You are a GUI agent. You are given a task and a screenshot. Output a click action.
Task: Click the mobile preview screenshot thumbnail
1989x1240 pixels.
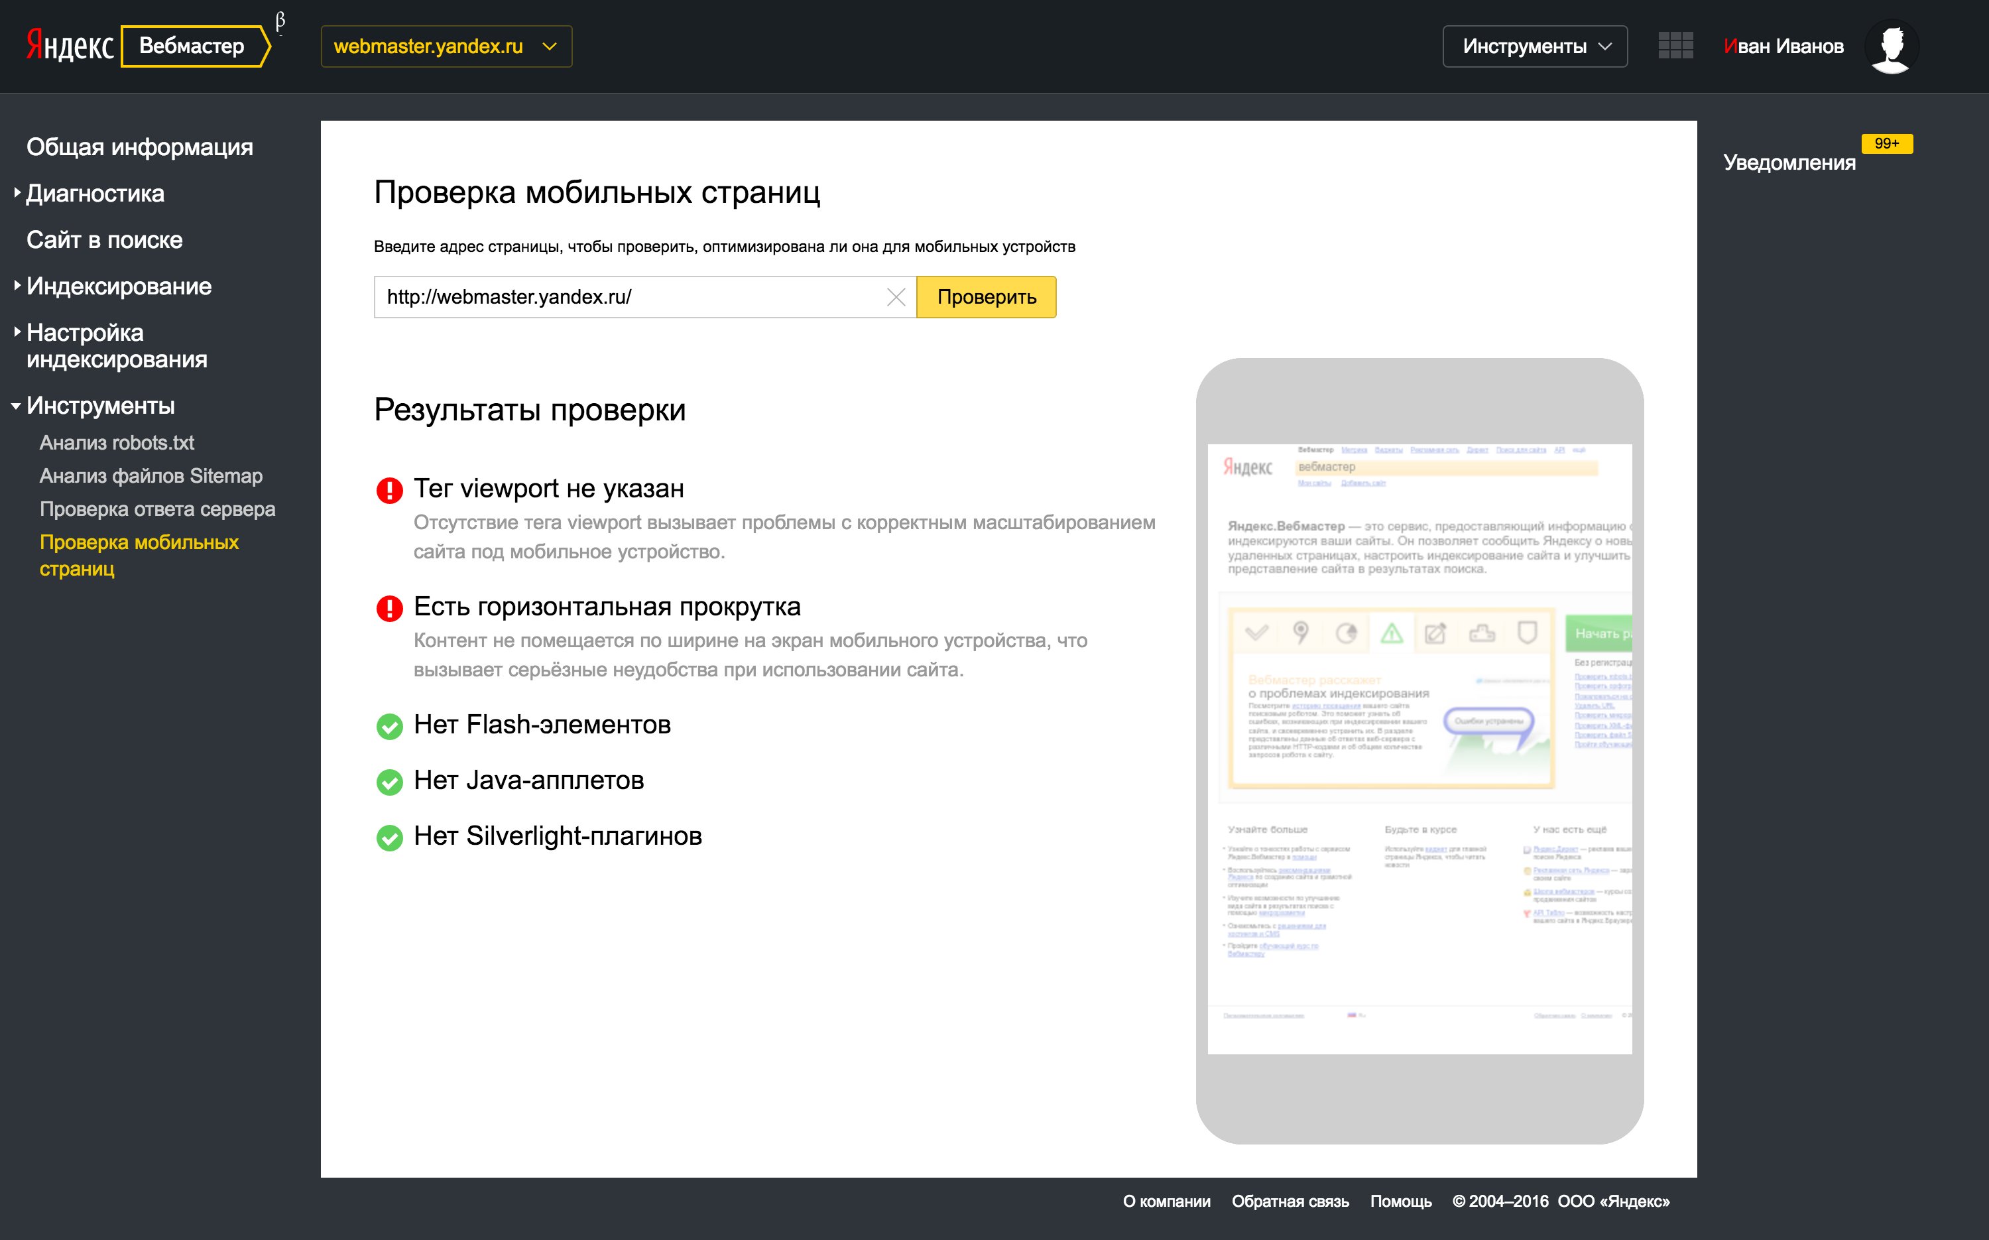pyautogui.click(x=1419, y=749)
